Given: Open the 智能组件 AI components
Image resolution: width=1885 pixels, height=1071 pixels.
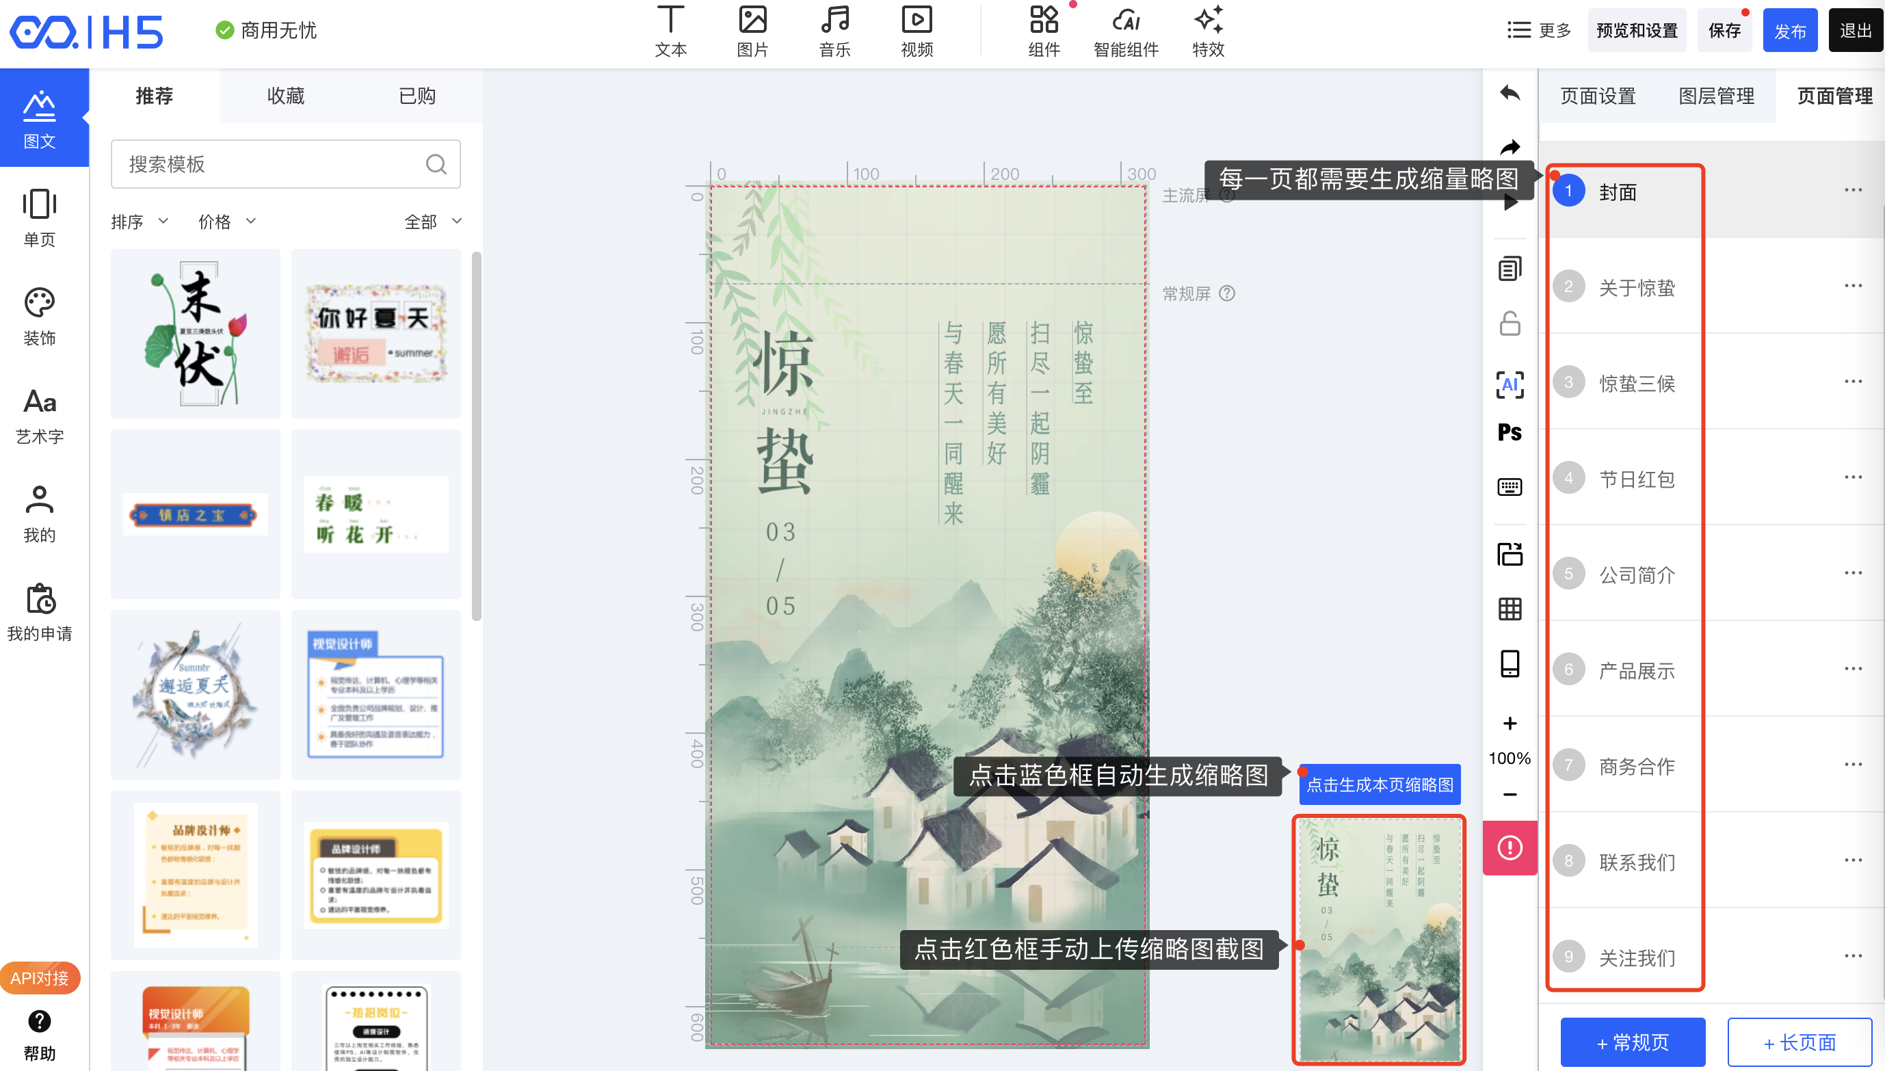Looking at the screenshot, I should click(x=1126, y=31).
